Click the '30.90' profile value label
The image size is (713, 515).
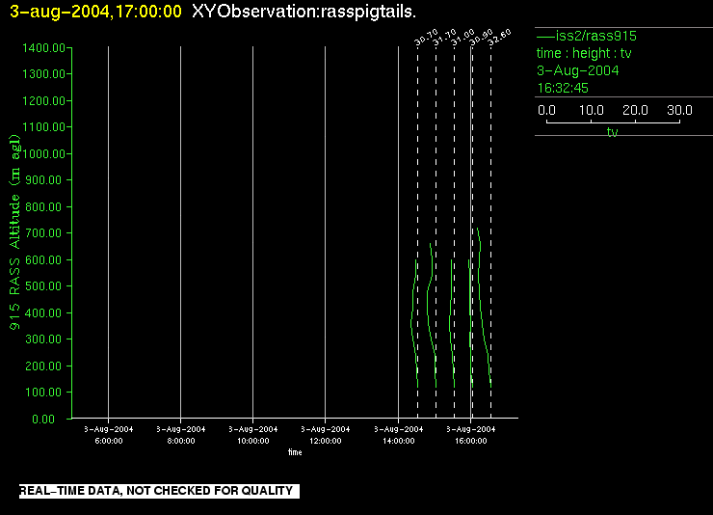coord(481,38)
